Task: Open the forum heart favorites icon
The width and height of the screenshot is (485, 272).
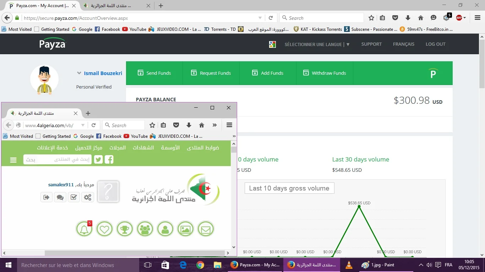Action: [x=104, y=229]
